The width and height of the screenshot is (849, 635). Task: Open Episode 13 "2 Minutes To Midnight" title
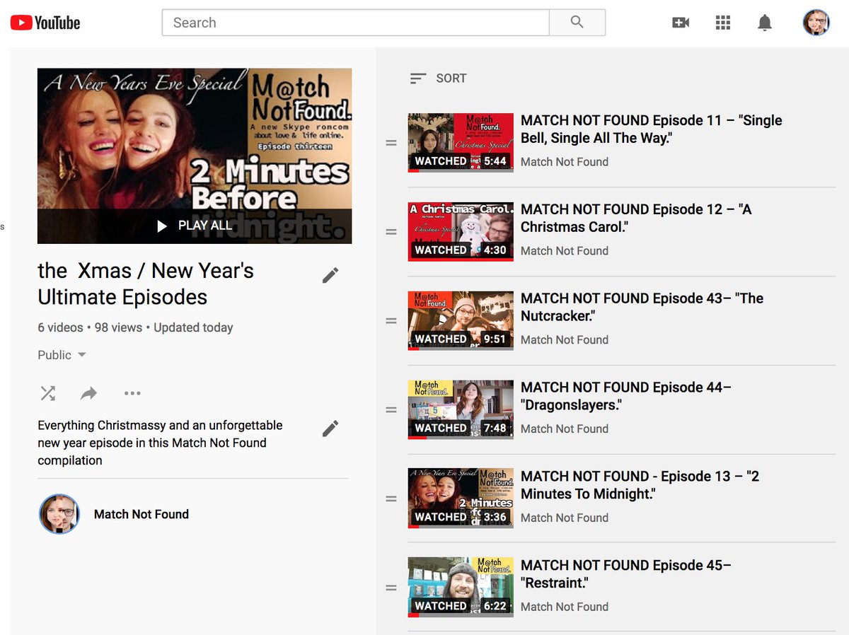pos(640,486)
